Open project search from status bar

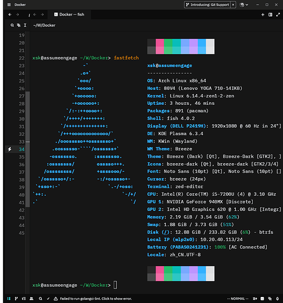tap(41, 299)
